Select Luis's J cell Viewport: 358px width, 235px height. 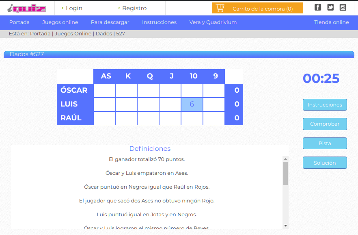coord(170,104)
